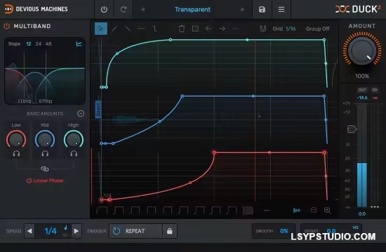Click the blue curve's first top node
The image size is (386, 252).
(x=182, y=97)
